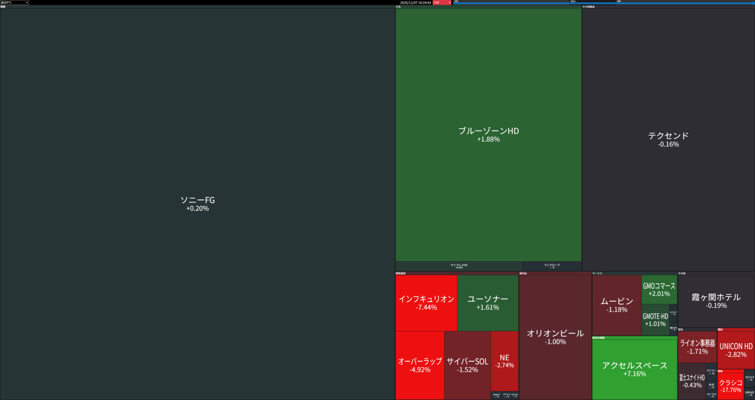The image size is (755, 400).
Task: Select the GMOコマース tile
Action: click(659, 290)
